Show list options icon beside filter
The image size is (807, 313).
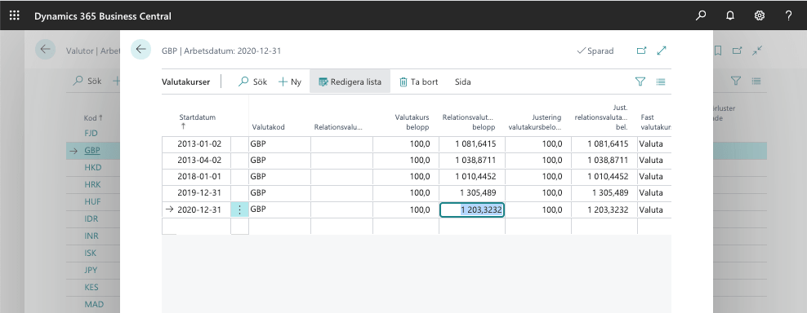click(x=661, y=82)
